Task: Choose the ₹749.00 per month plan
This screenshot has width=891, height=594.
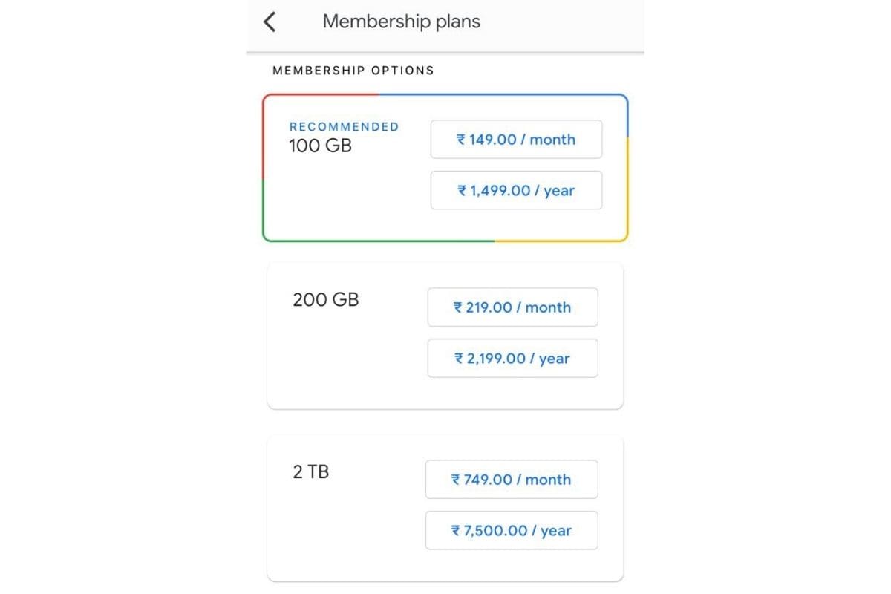Action: (x=512, y=479)
